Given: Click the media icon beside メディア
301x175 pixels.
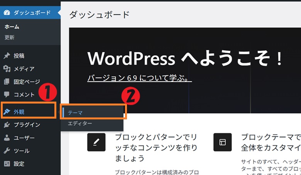Looking at the screenshot, I should [x=7, y=69].
